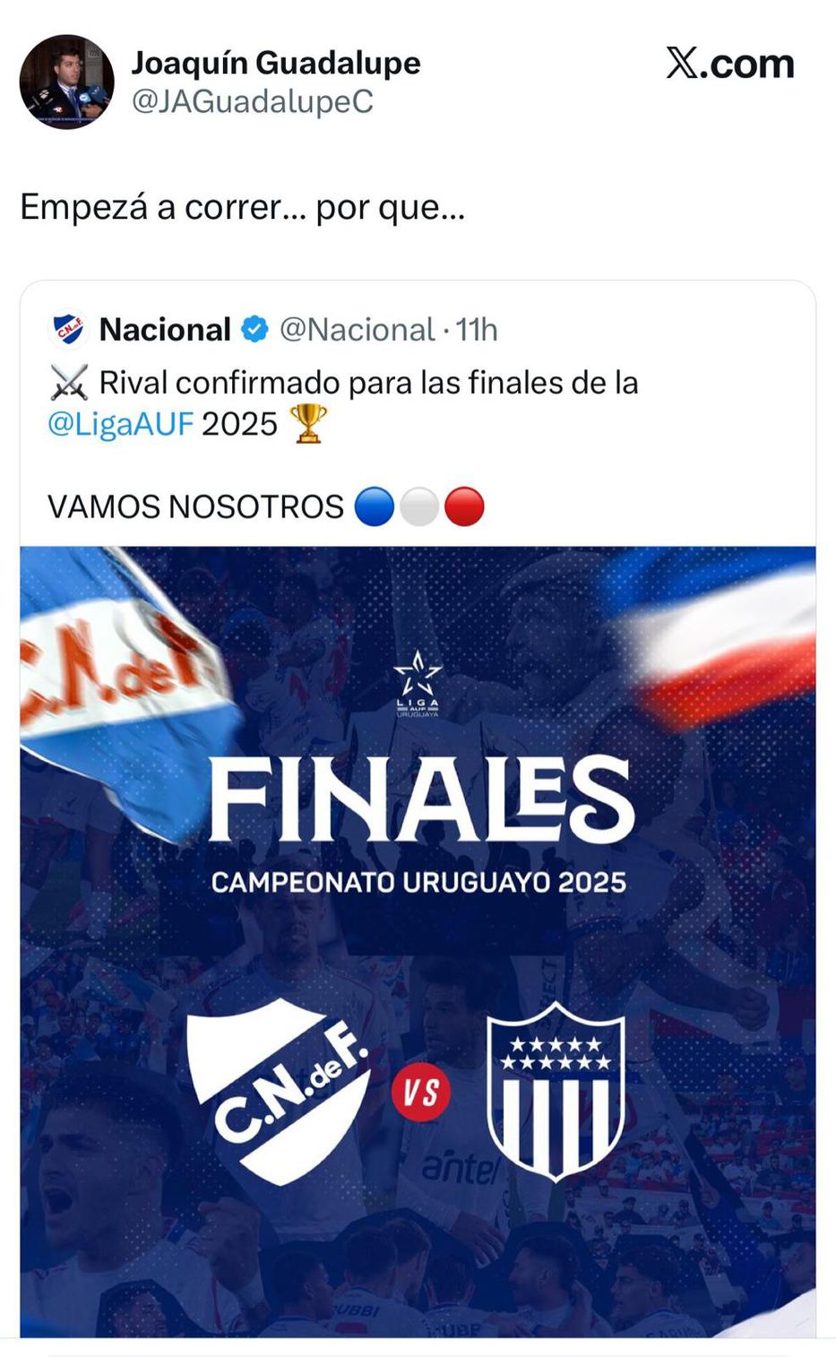Viewport: 836px width, 1357px height.
Task: Click the FINALES headline in the image
Action: 420,798
